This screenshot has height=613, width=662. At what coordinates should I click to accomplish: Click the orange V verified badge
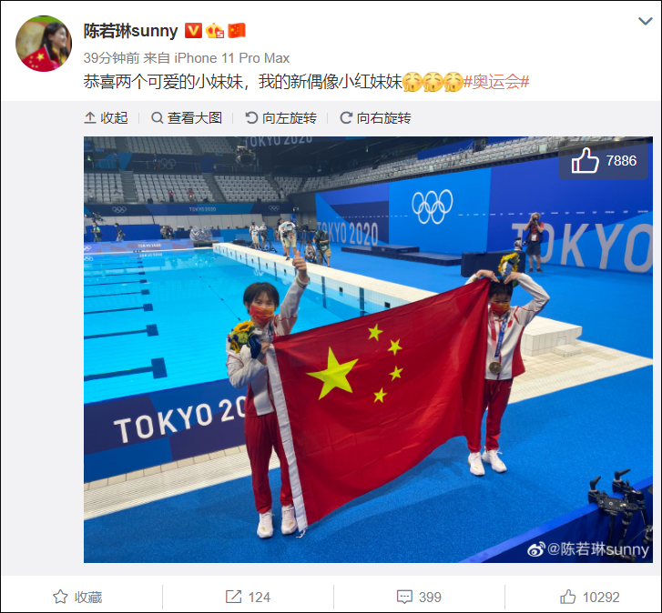click(x=193, y=31)
